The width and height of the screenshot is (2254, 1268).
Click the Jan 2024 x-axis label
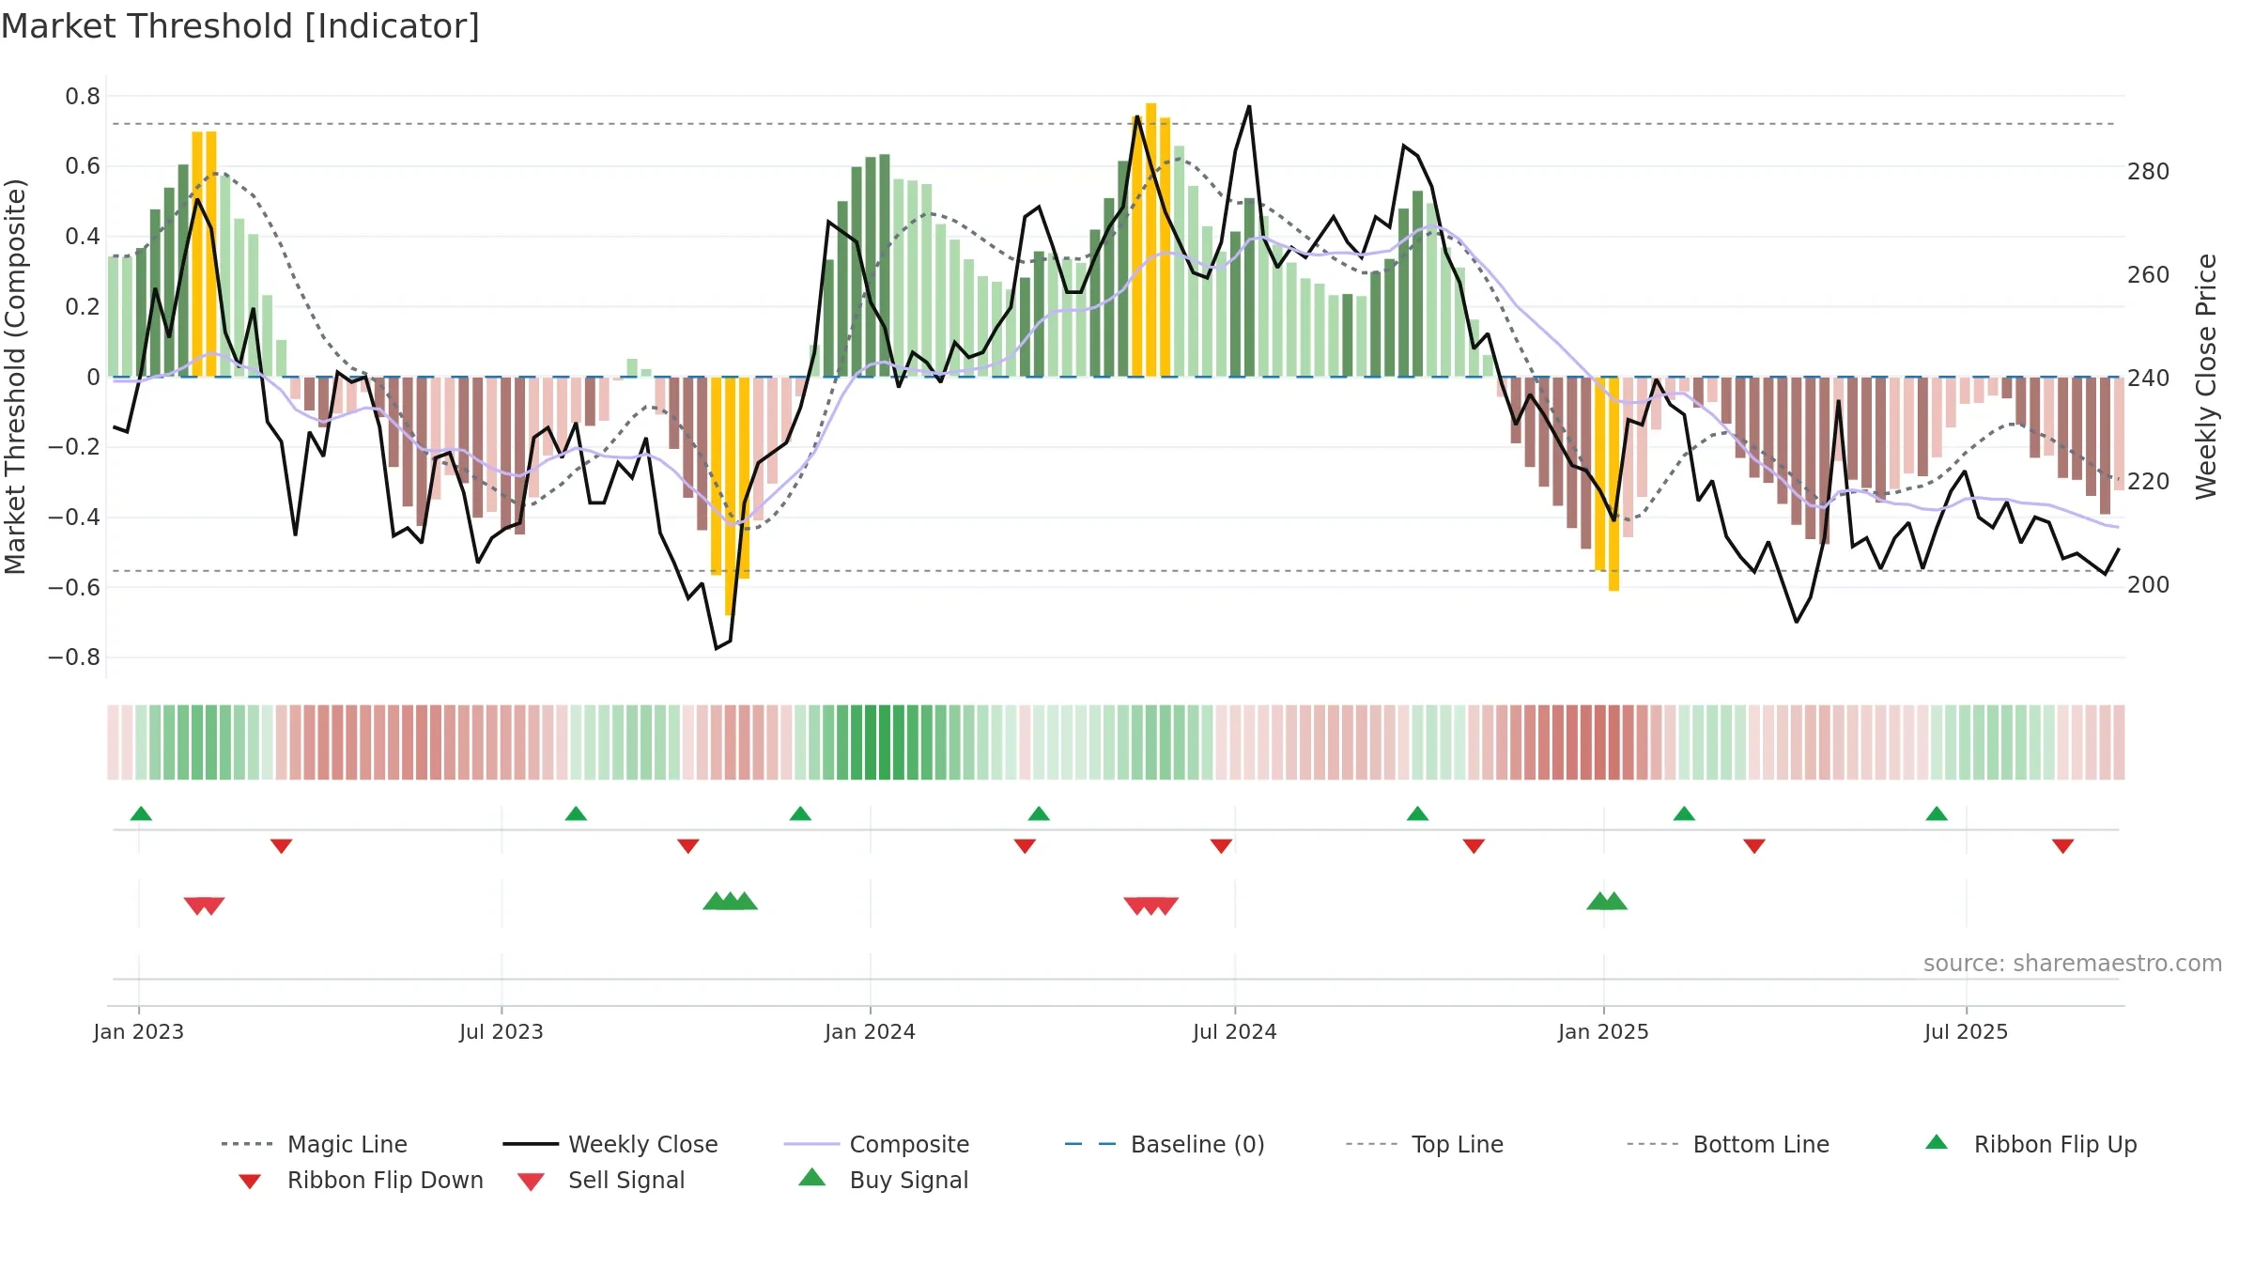(870, 1031)
